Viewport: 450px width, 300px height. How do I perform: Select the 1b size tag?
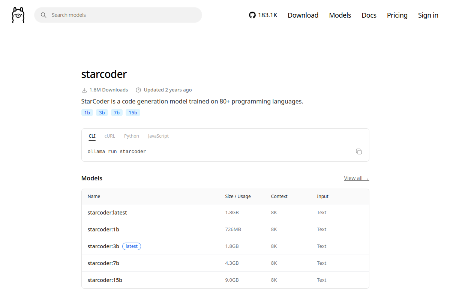coord(87,112)
